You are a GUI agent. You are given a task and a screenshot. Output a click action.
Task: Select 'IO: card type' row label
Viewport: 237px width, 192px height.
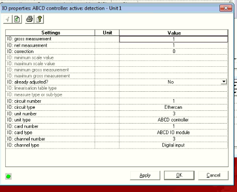[20, 133]
